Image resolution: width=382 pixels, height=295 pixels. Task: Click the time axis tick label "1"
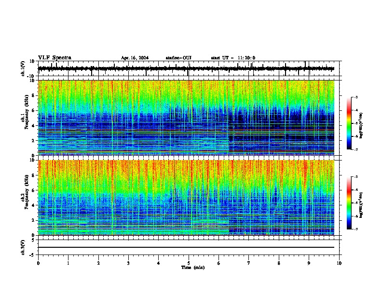click(x=68, y=263)
